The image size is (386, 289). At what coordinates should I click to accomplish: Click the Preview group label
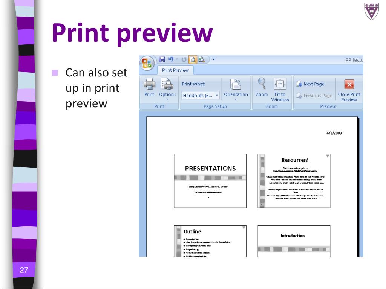pyautogui.click(x=328, y=106)
